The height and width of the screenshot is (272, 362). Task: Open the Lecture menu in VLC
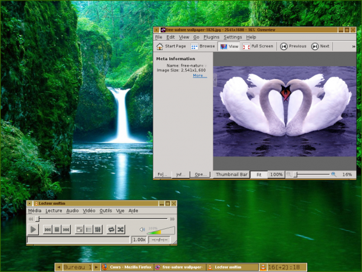coord(54,211)
